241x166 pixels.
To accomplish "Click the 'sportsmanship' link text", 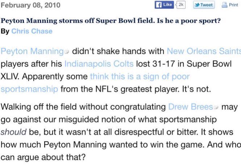I will point(29,89).
